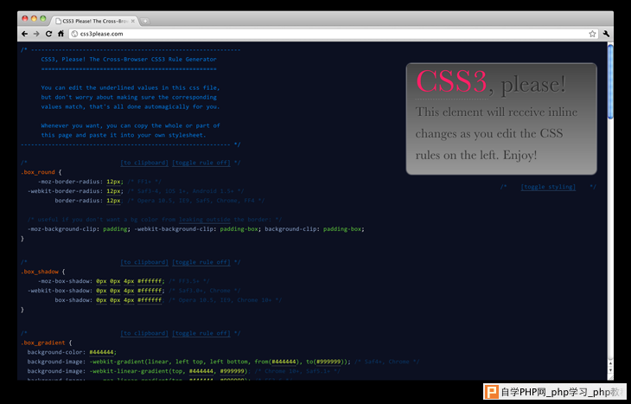
Task: Go forward with the browser forward arrow
Action: (x=36, y=34)
